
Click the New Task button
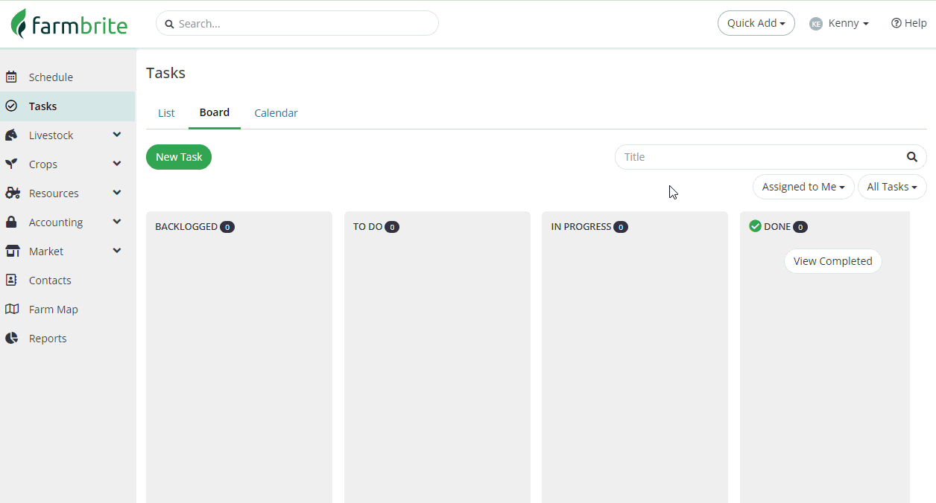tap(179, 157)
